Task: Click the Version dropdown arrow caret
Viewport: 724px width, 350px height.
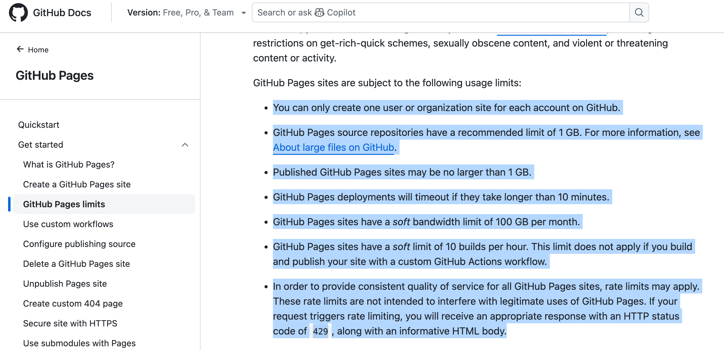Action: pyautogui.click(x=244, y=13)
